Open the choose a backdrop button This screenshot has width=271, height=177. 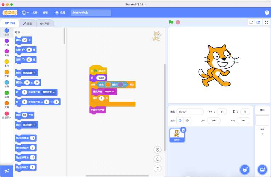tap(262, 170)
